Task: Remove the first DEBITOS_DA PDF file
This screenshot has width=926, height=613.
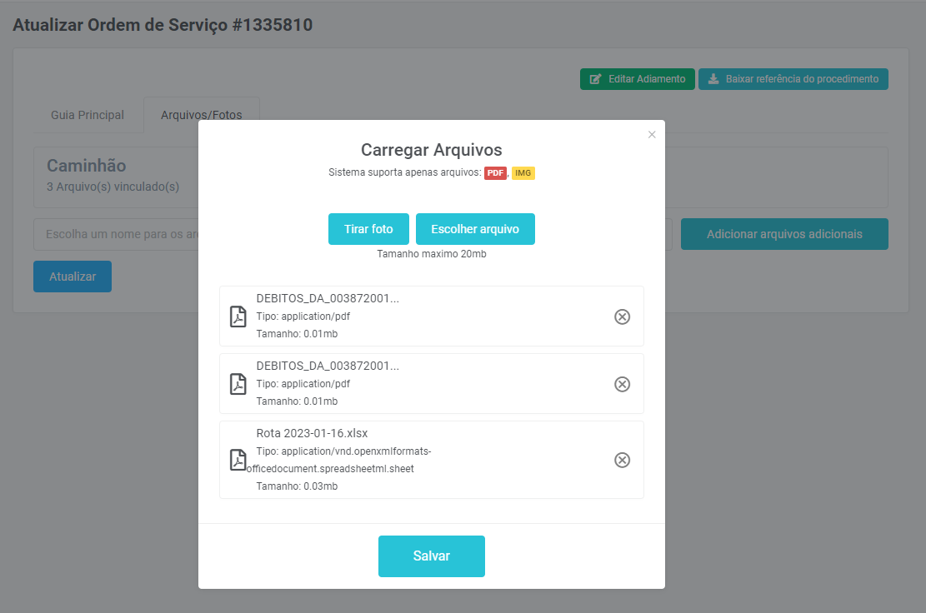Action: (x=622, y=316)
